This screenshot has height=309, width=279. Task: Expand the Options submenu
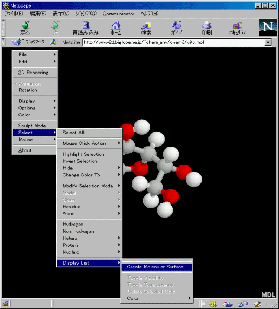coord(35,108)
